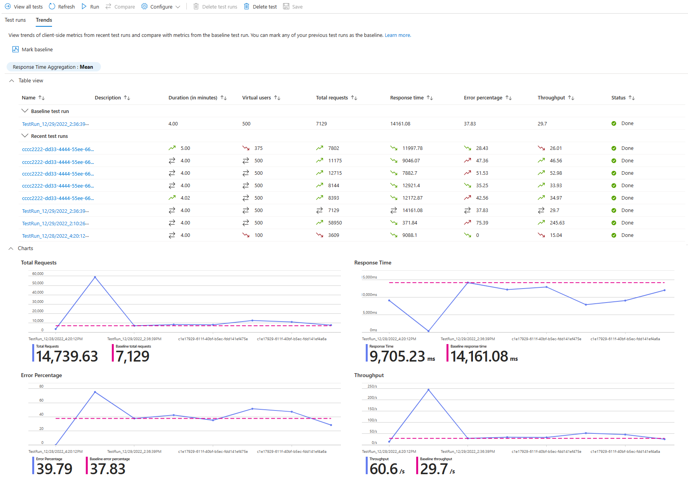Screen dimensions: 688x487
Task: Select the Trends tab
Action: pos(43,20)
